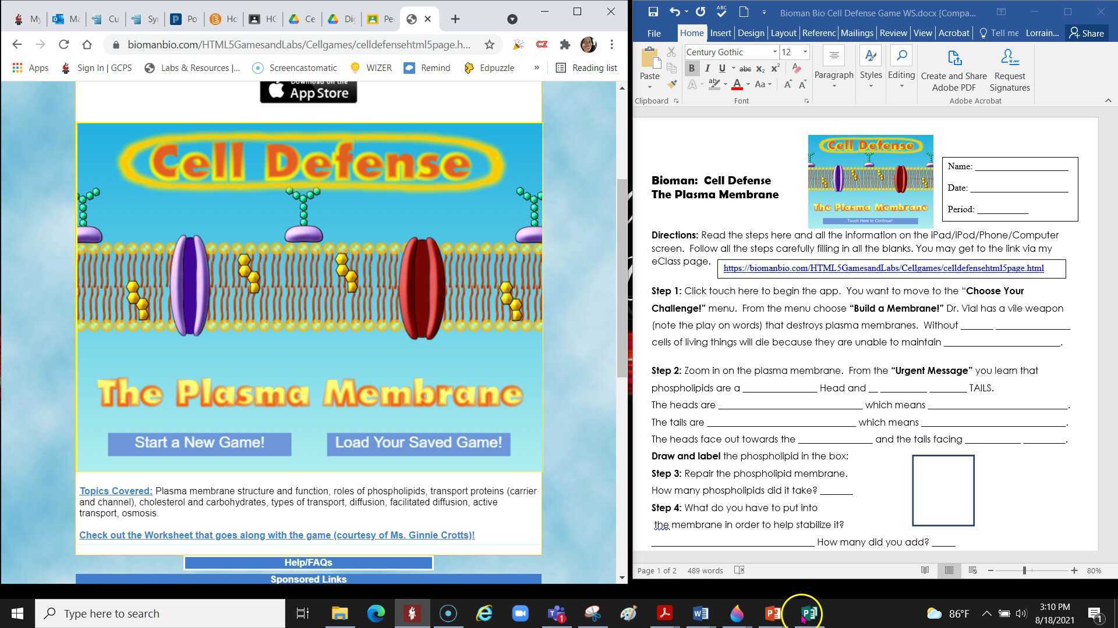The image size is (1118, 628).
Task: Click Windows taskbar search box
Action: pyautogui.click(x=160, y=613)
